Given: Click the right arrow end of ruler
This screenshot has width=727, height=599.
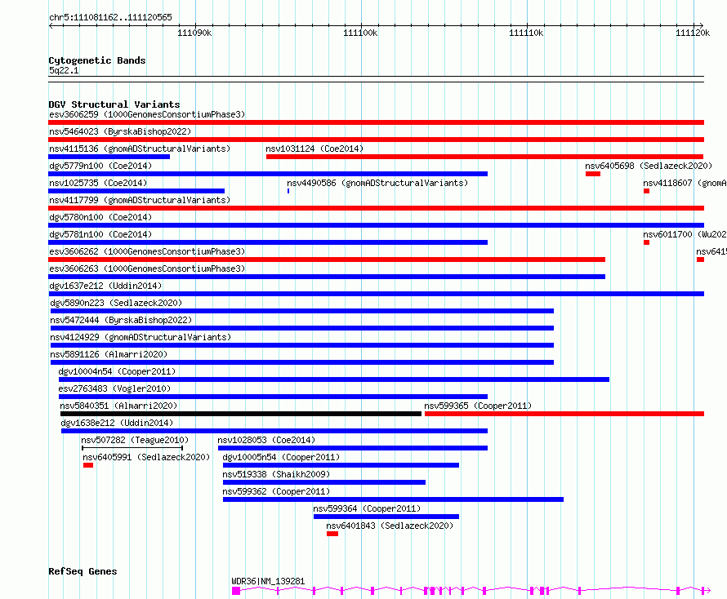Looking at the screenshot, I should pyautogui.click(x=702, y=26).
